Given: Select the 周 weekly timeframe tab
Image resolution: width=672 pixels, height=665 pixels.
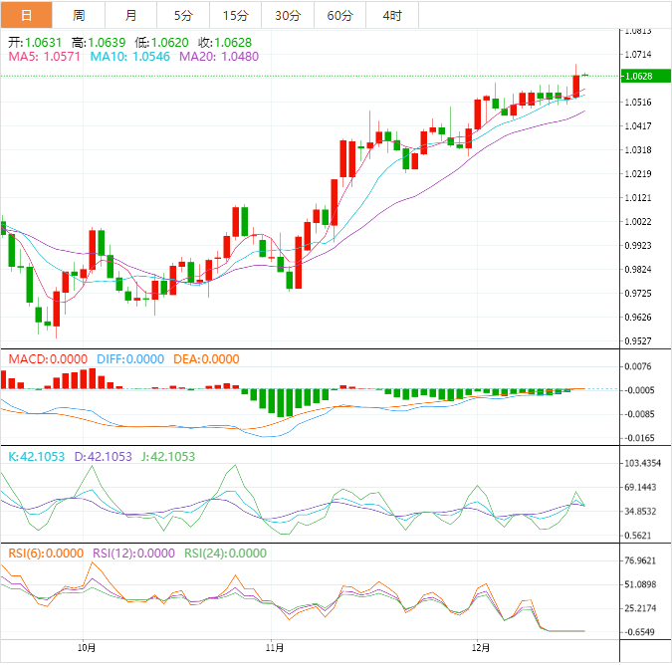Looking at the screenshot, I should [79, 15].
